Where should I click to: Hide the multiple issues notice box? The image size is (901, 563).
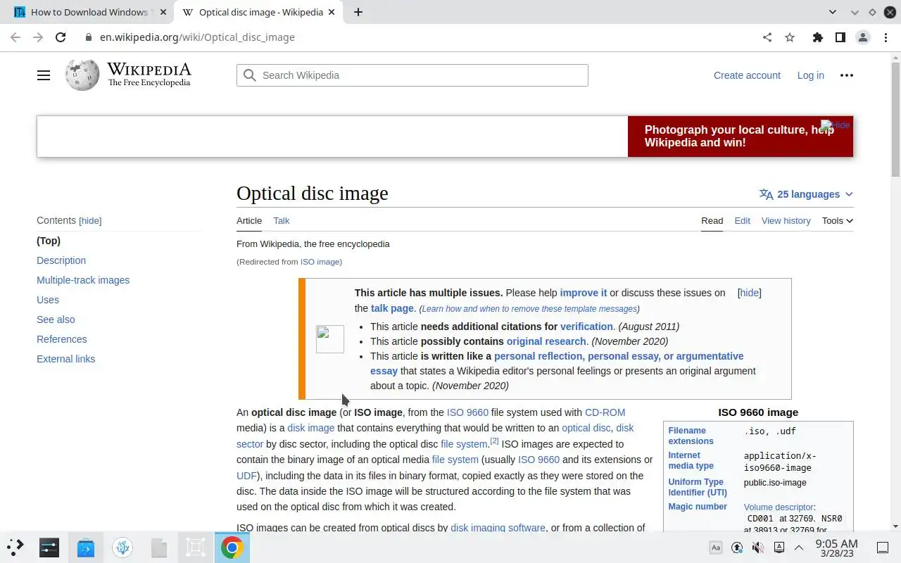tap(750, 293)
